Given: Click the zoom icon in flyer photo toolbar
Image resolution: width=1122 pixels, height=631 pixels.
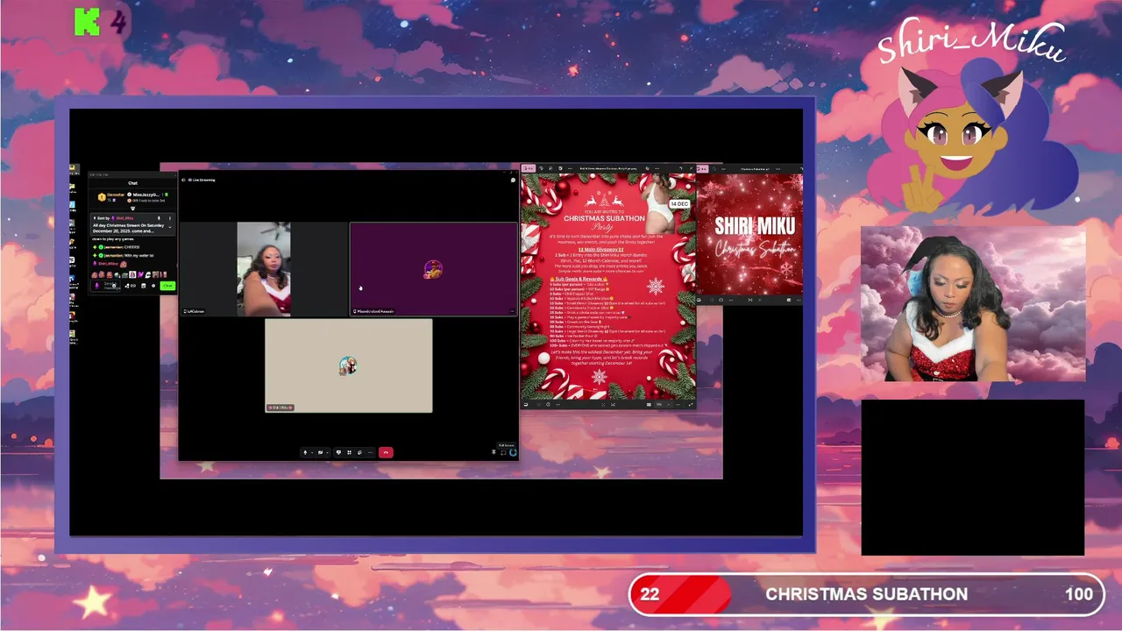Looking at the screenshot, I should [x=550, y=168].
